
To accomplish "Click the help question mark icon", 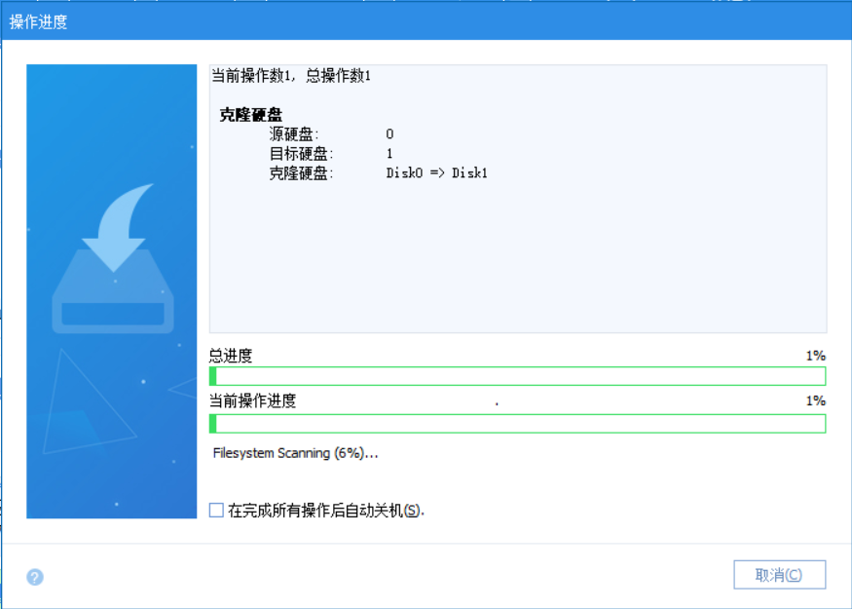I will tap(35, 577).
